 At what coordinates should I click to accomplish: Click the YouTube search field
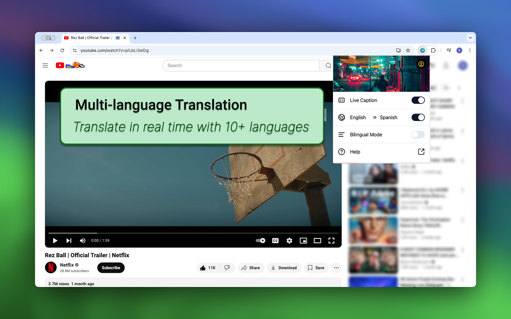point(241,65)
